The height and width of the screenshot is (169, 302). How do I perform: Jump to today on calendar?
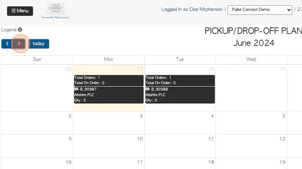click(39, 44)
